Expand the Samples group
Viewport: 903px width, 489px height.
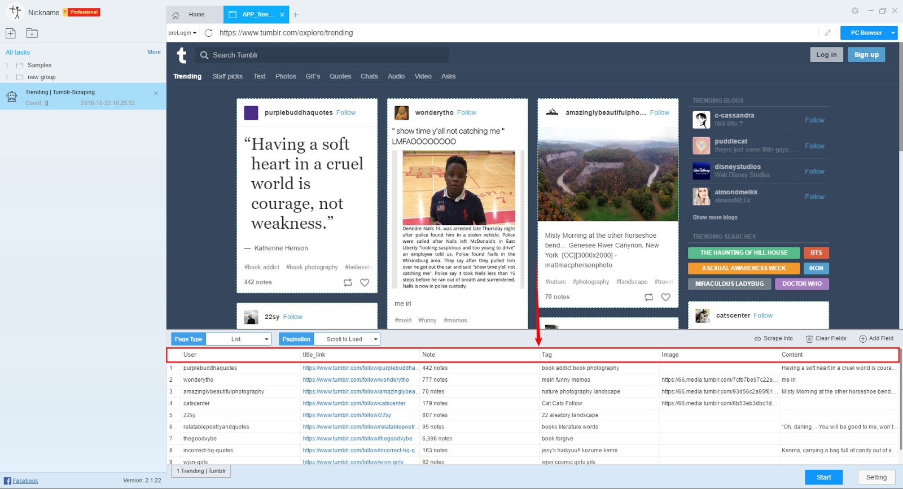pyautogui.click(x=7, y=66)
